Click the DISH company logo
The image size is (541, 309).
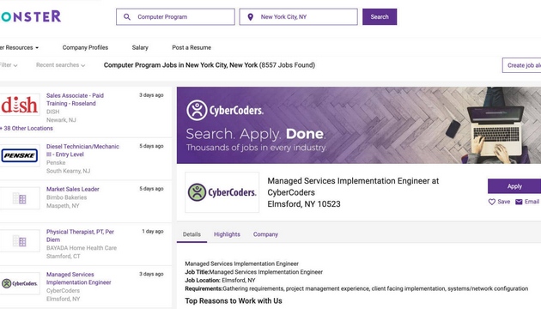coord(20,104)
